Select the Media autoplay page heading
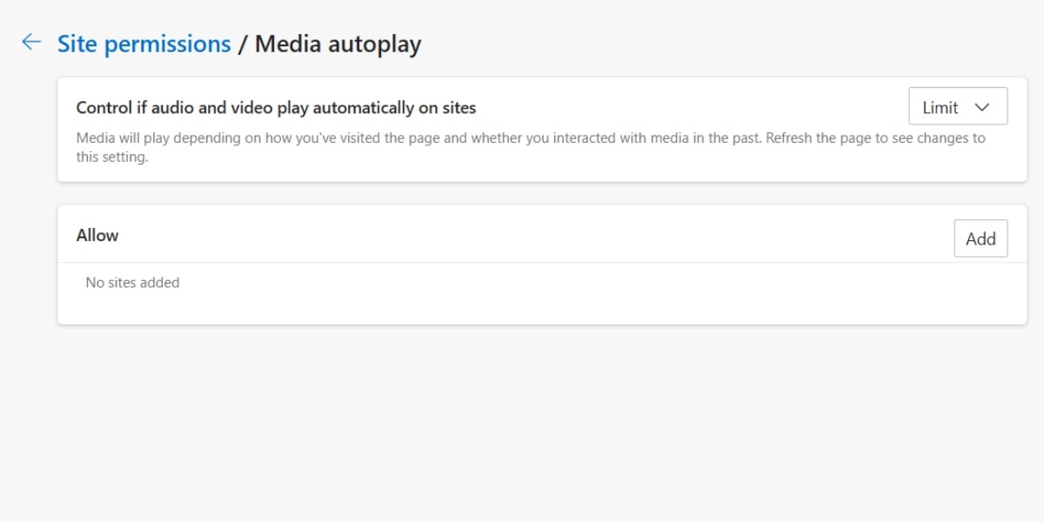Screen dimensions: 1044x522 [338, 43]
